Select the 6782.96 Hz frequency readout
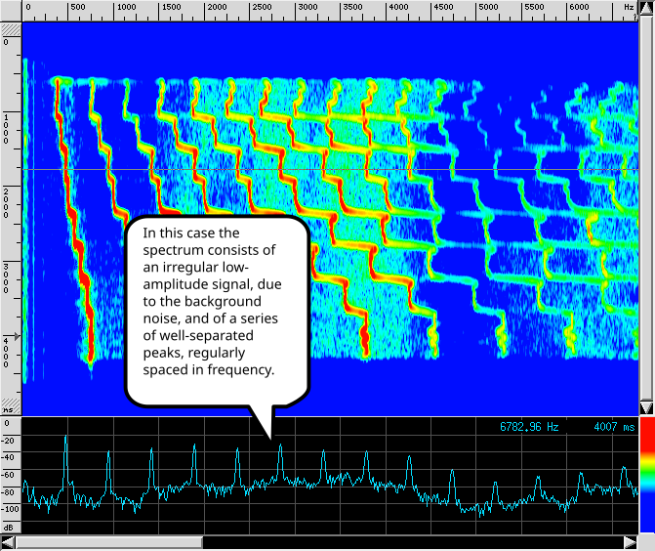Viewport: 655px width, 551px height. pyautogui.click(x=529, y=427)
